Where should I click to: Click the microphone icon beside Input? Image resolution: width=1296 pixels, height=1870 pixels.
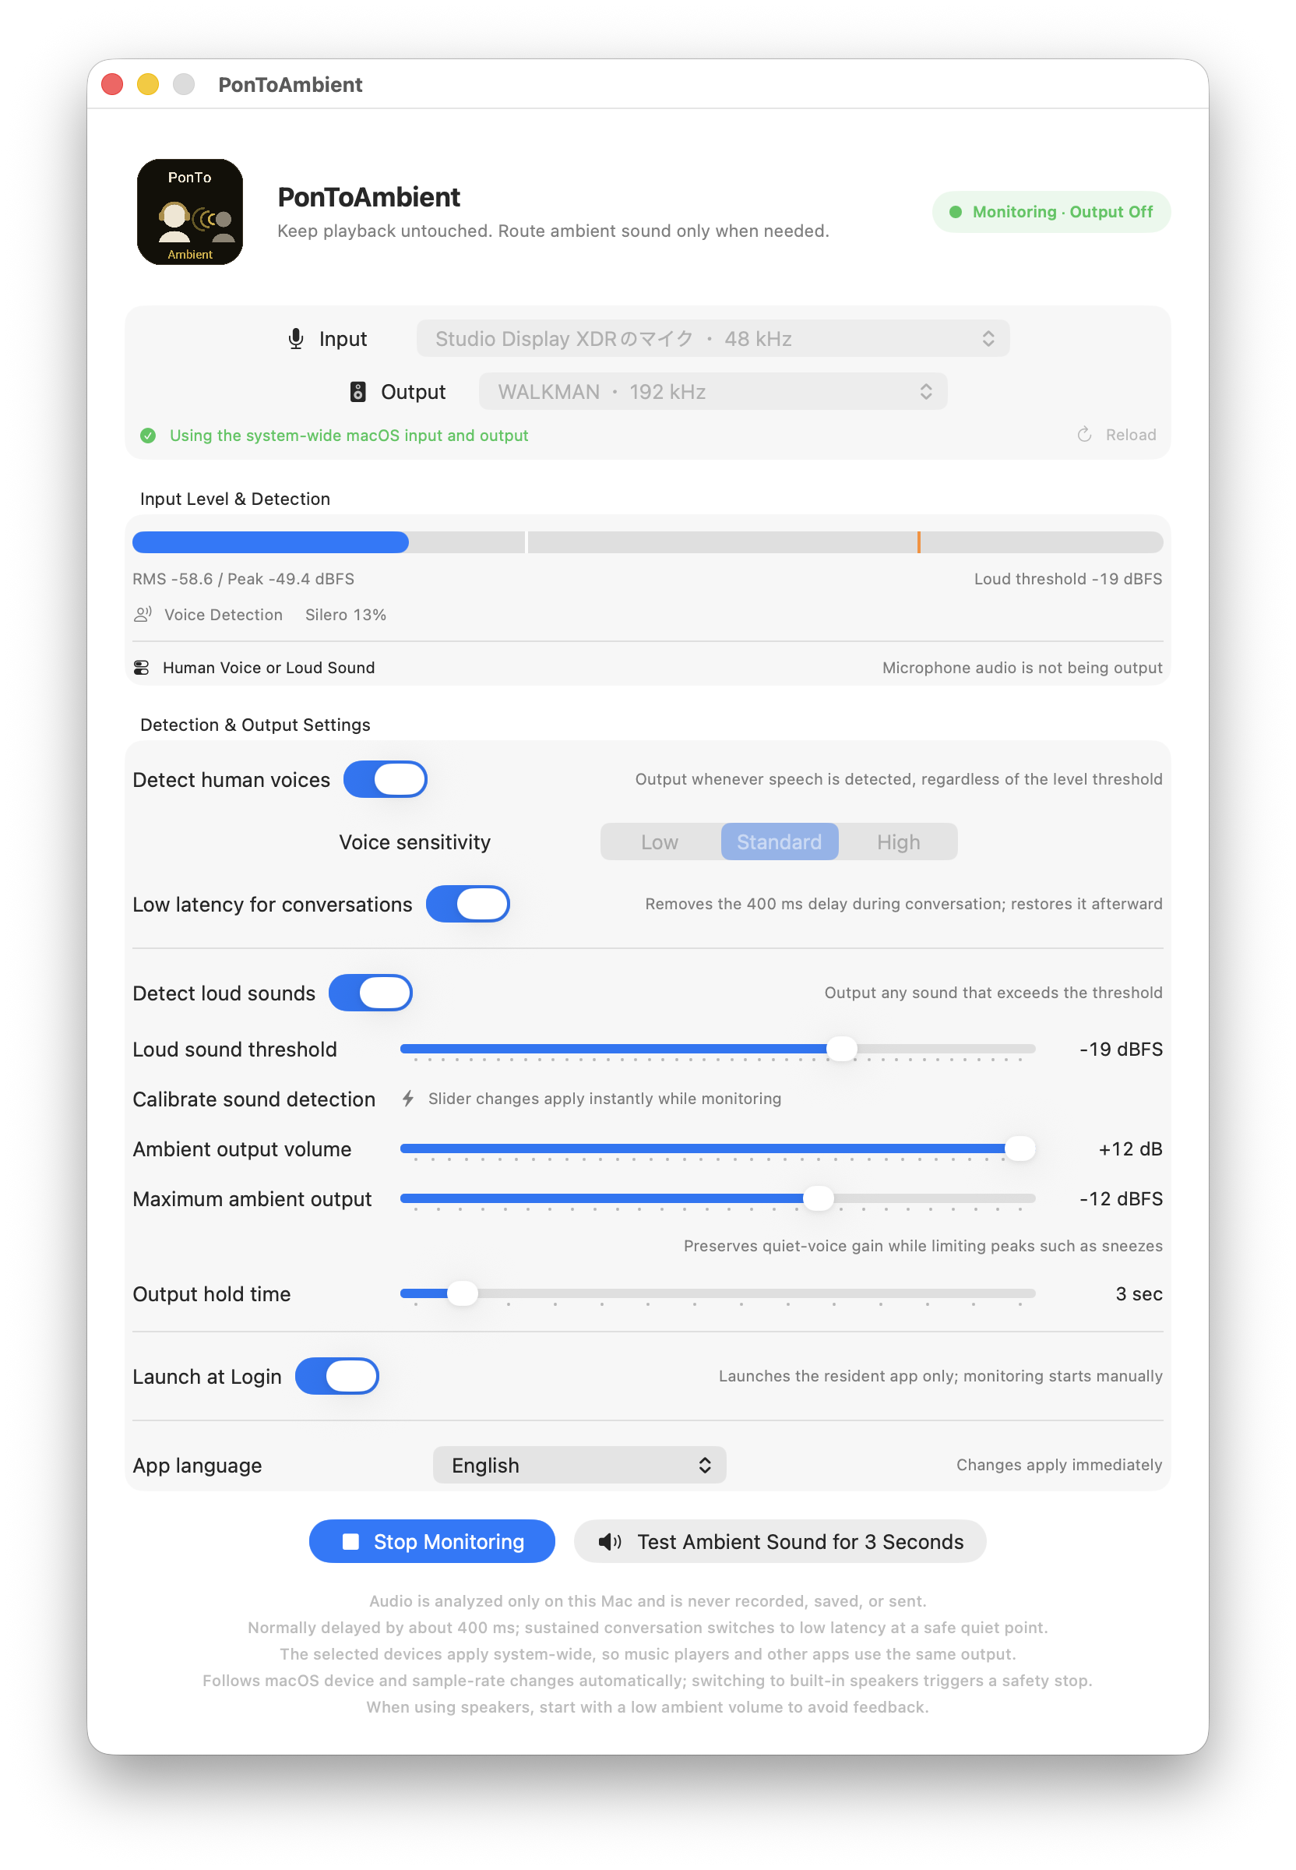pos(297,339)
